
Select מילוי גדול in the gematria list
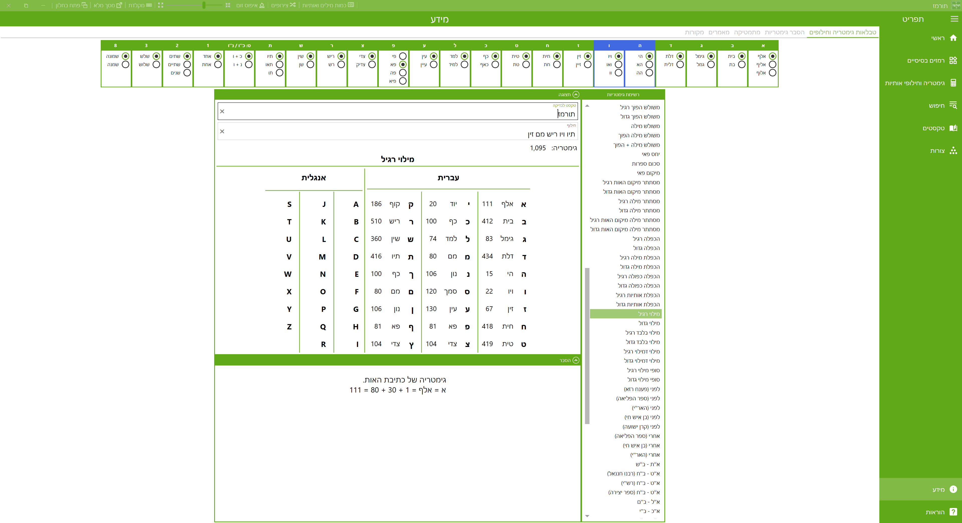coord(649,323)
